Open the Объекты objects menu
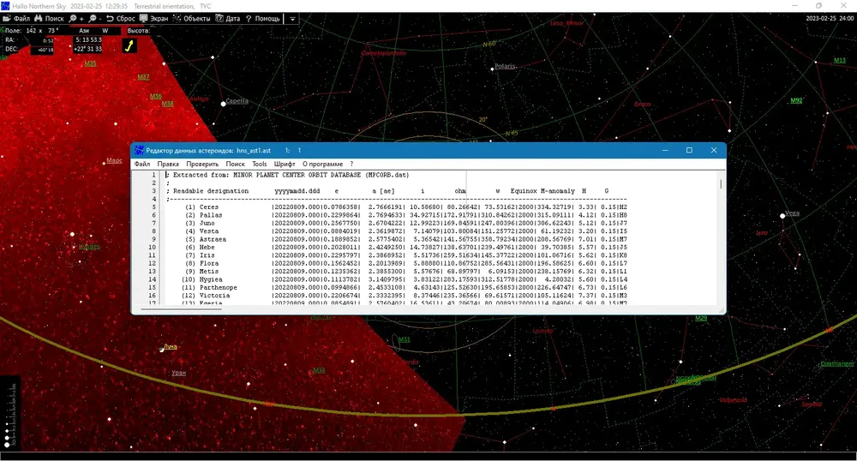This screenshot has width=857, height=461. [x=191, y=19]
